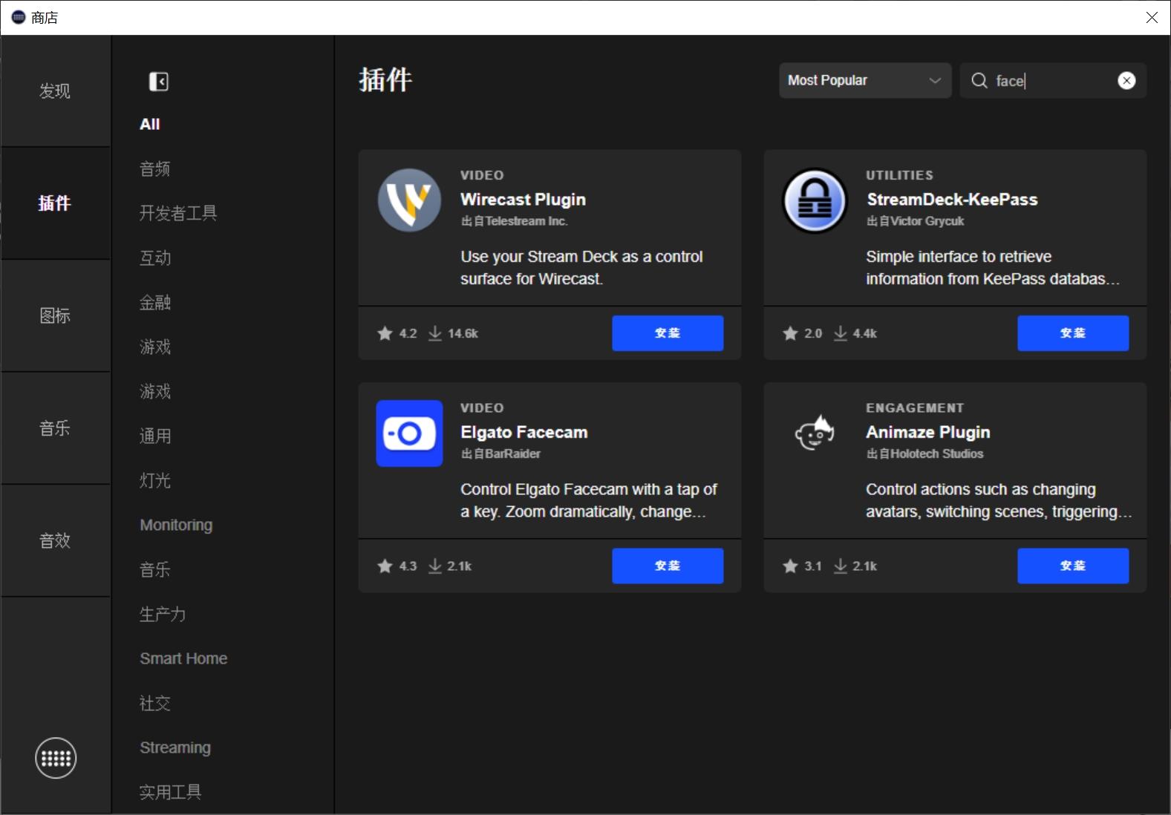
Task: Select the Monitoring category
Action: (x=176, y=525)
